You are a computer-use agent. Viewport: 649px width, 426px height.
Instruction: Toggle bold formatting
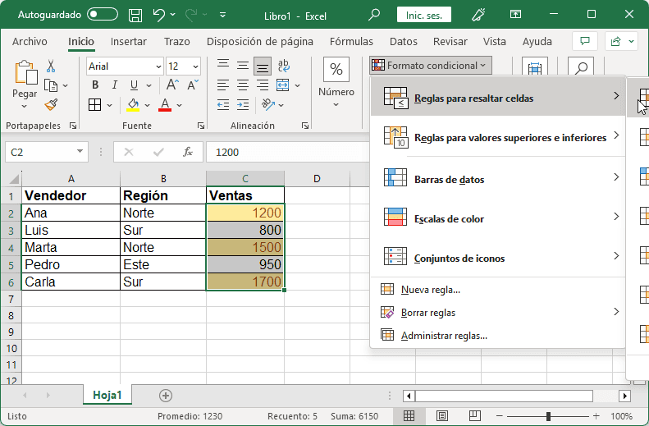pyautogui.click(x=95, y=85)
